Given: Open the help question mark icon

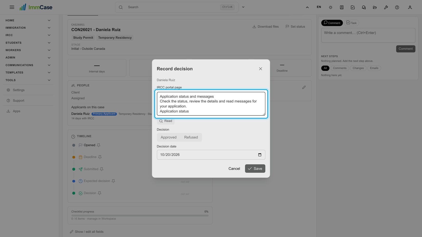Looking at the screenshot, I should [397, 7].
